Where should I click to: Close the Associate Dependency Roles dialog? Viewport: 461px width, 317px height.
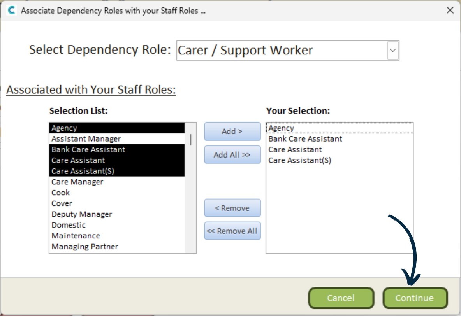pos(450,11)
